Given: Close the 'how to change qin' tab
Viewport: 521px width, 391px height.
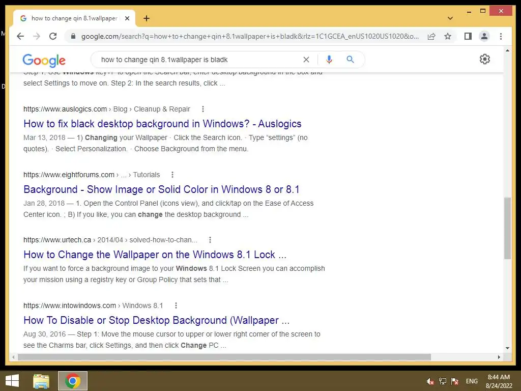Looking at the screenshot, I should click(x=127, y=18).
